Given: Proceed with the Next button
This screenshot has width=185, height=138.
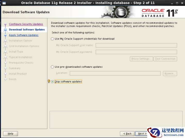Looking at the screenshot, I should [141, 134].
